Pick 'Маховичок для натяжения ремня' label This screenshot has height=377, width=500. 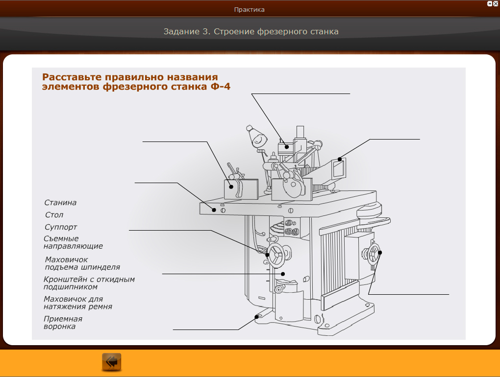78,303
